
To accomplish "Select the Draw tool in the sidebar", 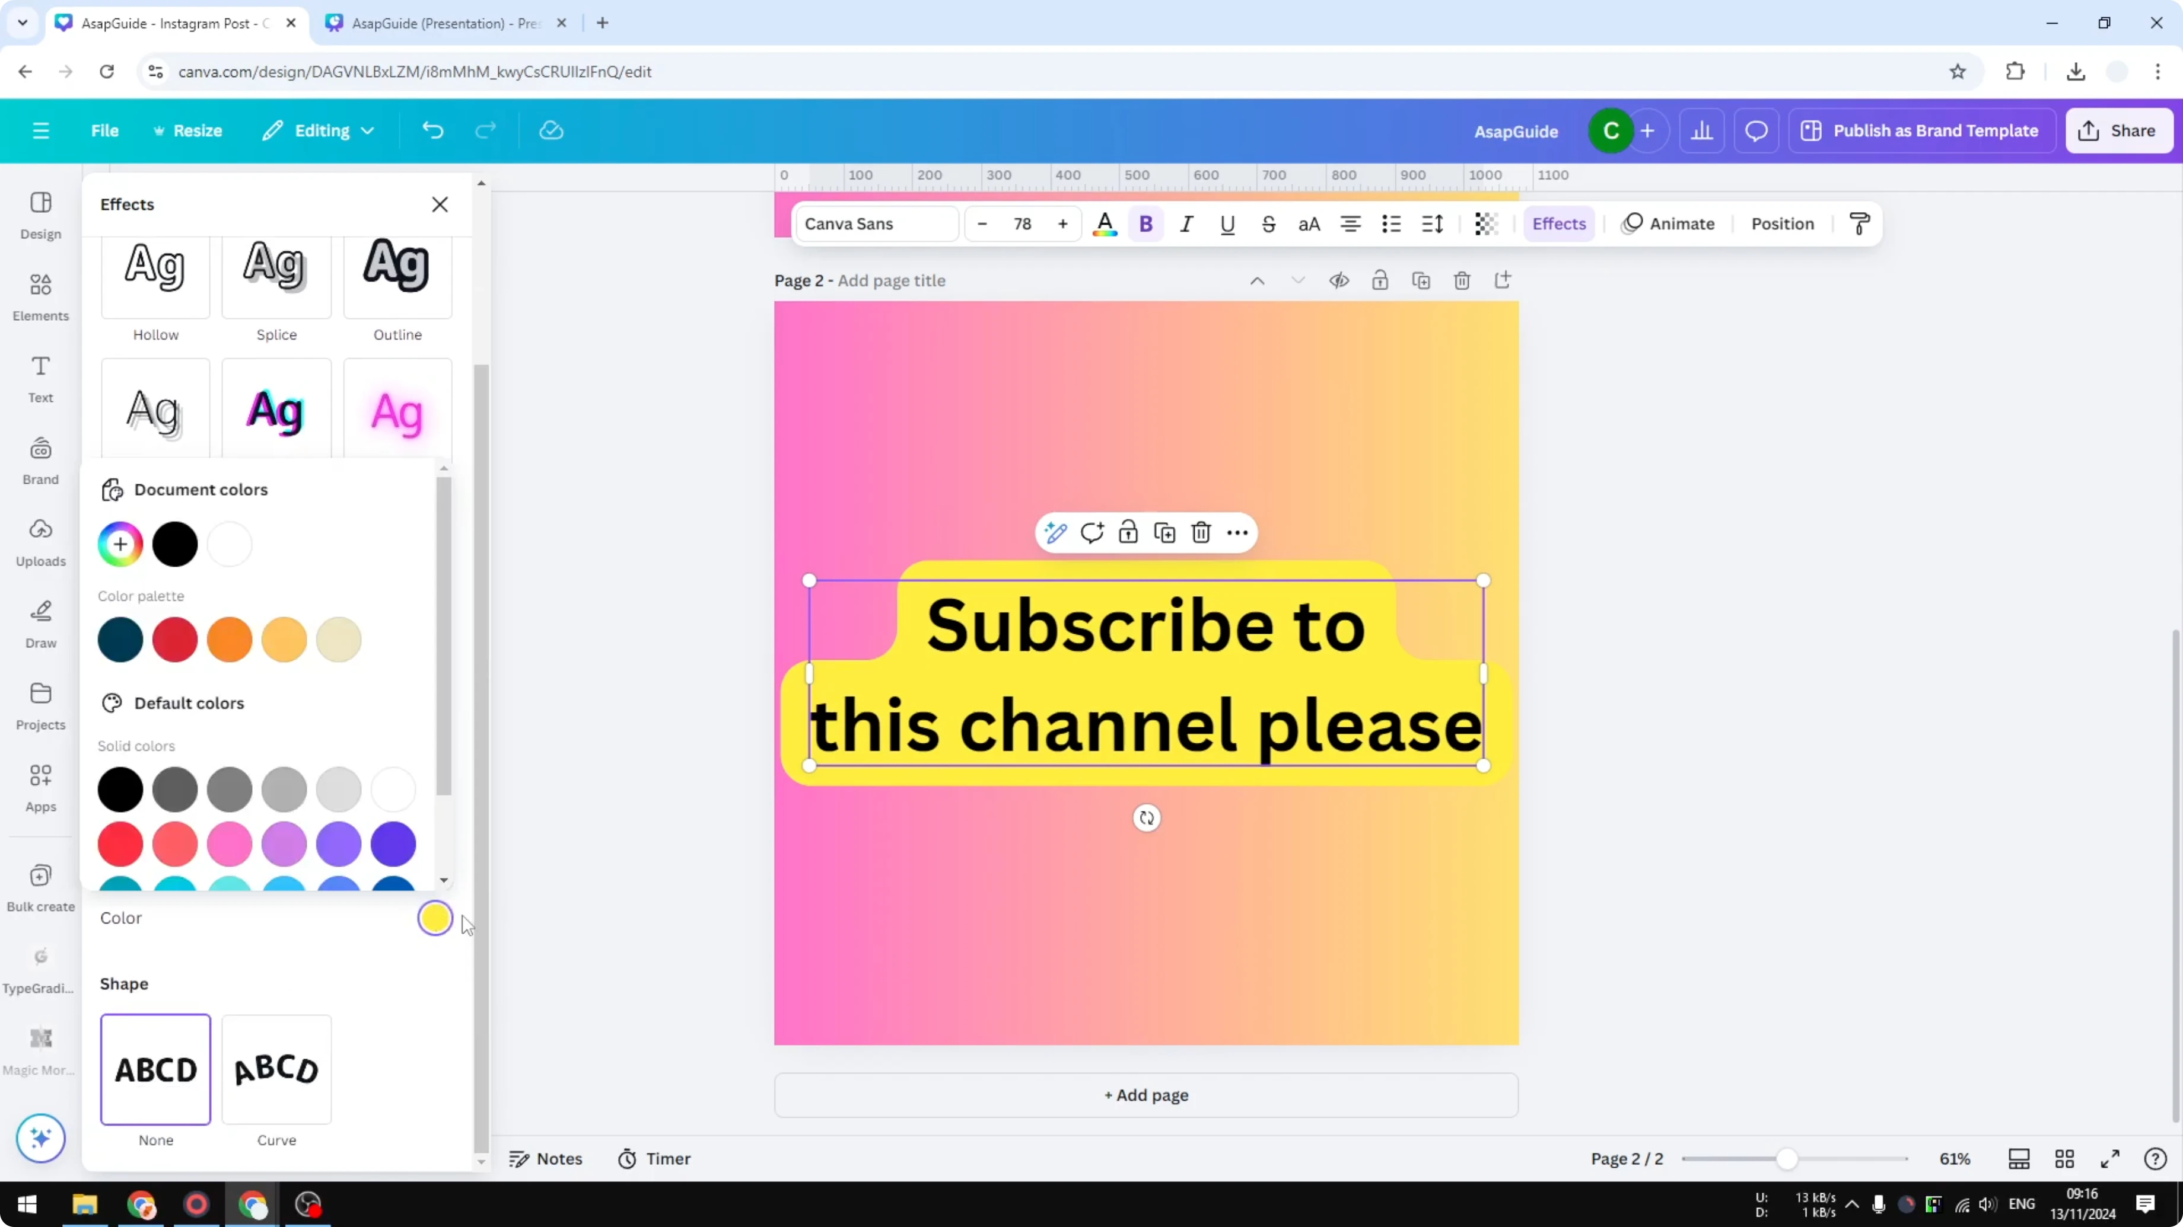I will click(x=40, y=624).
